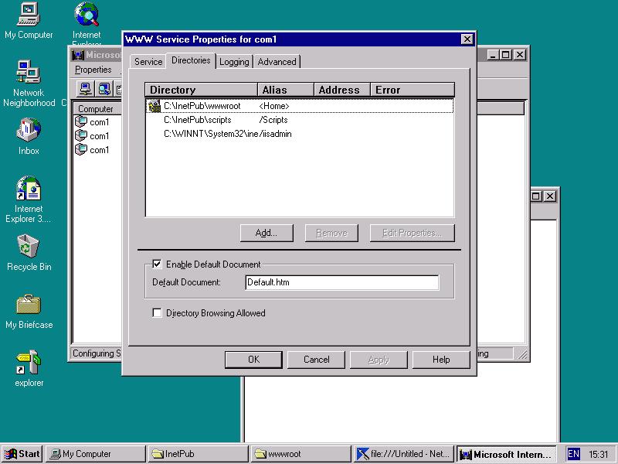This screenshot has width=618, height=464.
Task: Open the Start menu
Action: pyautogui.click(x=22, y=454)
